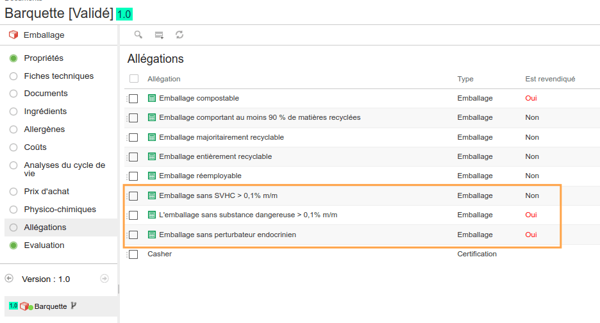Click the grid icon beside Emballage compostable
600x323 pixels.
tap(152, 98)
